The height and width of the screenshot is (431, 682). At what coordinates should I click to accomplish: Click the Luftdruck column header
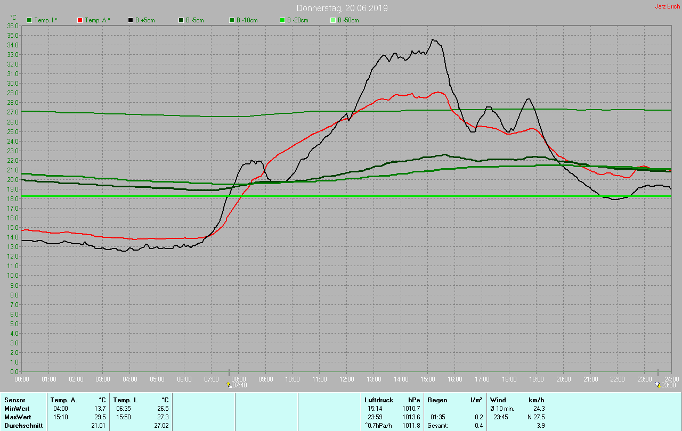pyautogui.click(x=379, y=400)
